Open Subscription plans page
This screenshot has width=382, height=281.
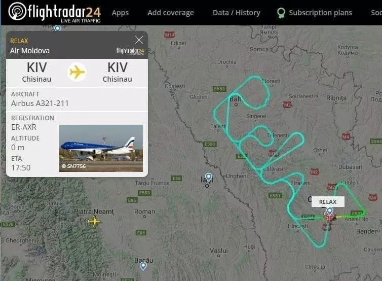click(x=320, y=13)
